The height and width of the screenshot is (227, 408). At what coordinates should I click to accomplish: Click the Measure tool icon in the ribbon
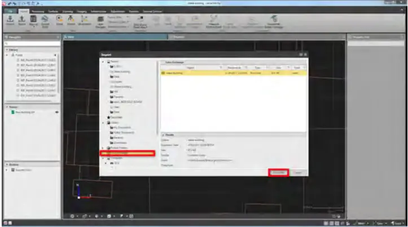click(214, 21)
